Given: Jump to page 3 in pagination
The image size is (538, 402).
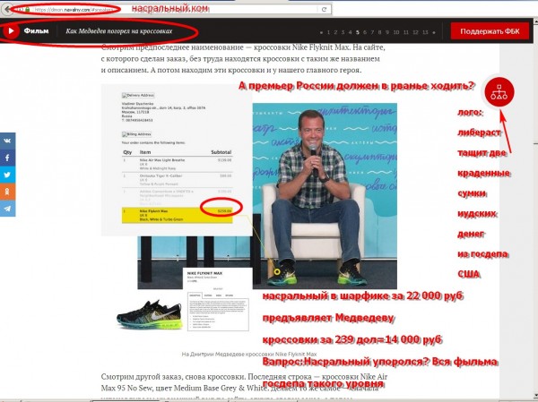Looking at the screenshot, I should coord(343,32).
